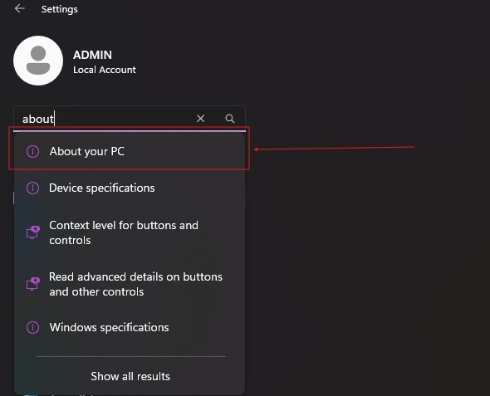This screenshot has height=396, width=490.
Task: Click the ADMIN profile avatar picture
Action: pos(38,61)
